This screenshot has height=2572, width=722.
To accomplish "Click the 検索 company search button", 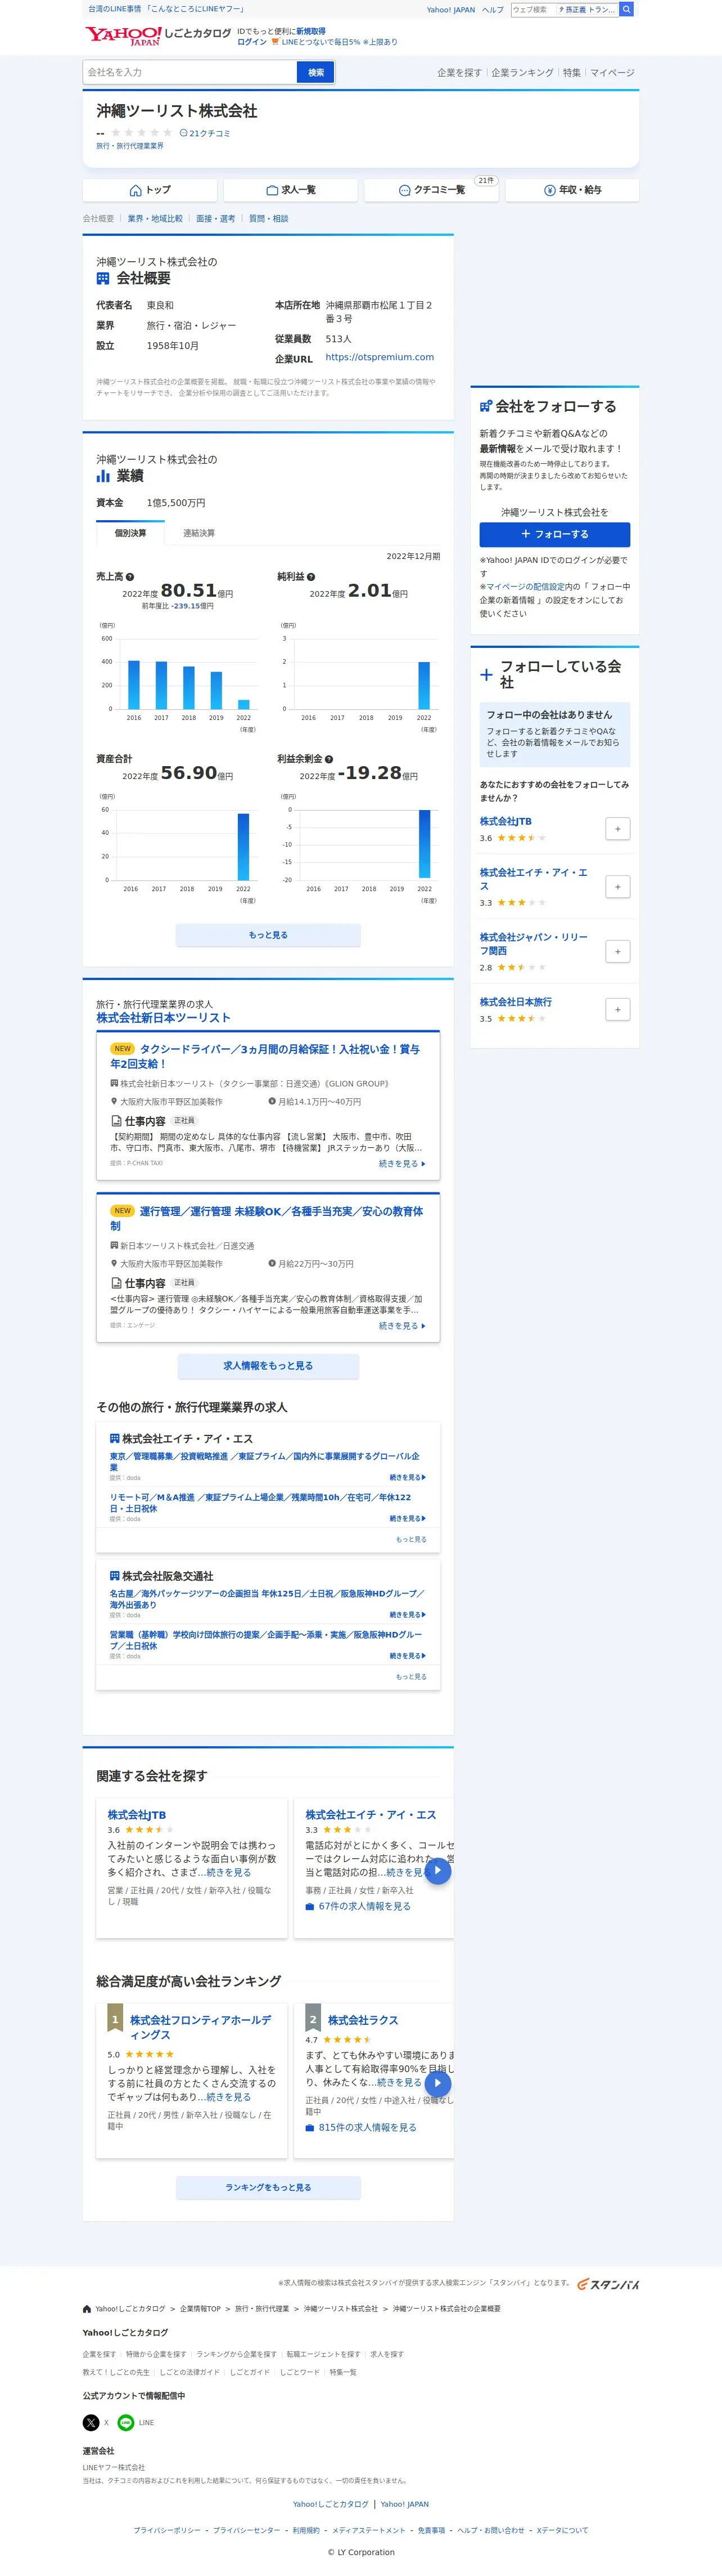I will 315,72.
